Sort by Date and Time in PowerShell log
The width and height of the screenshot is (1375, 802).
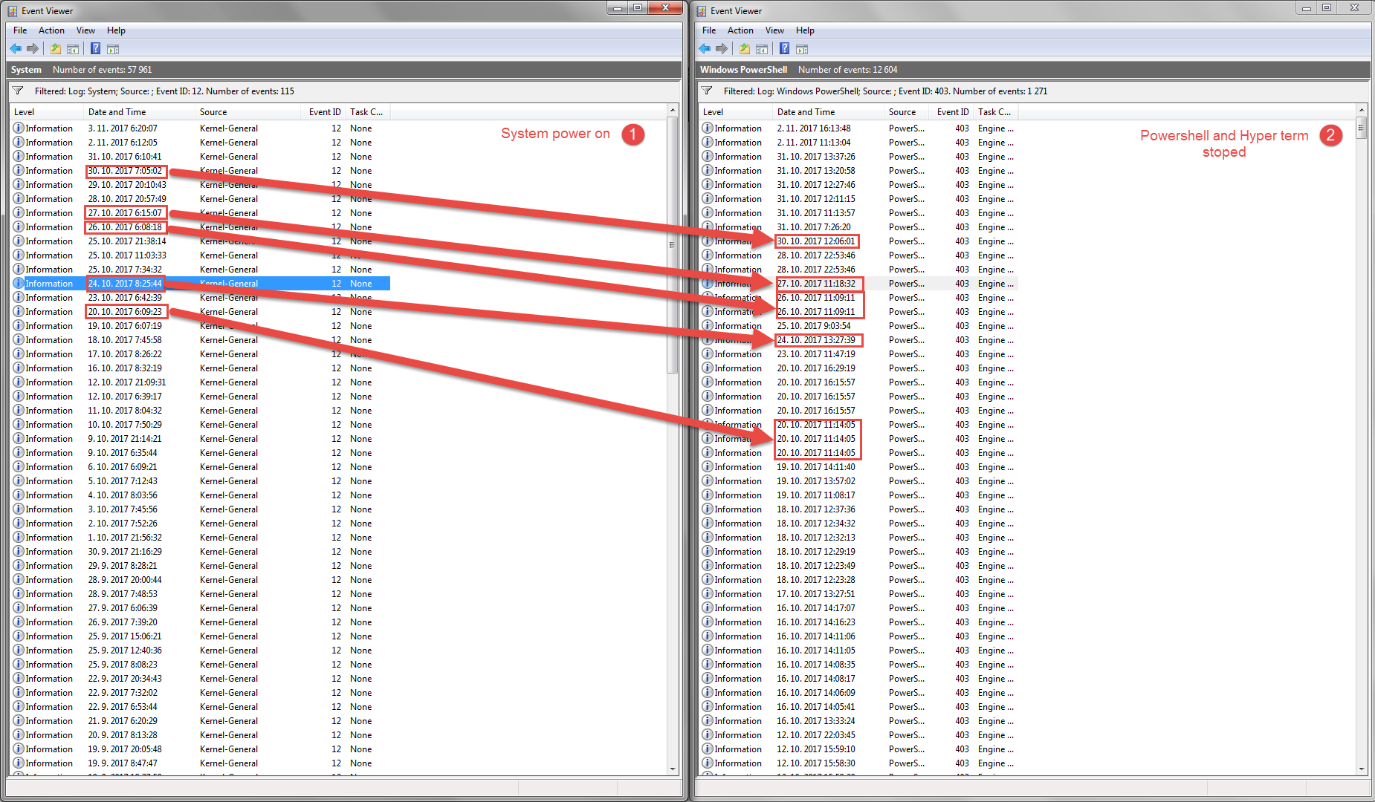(x=829, y=112)
